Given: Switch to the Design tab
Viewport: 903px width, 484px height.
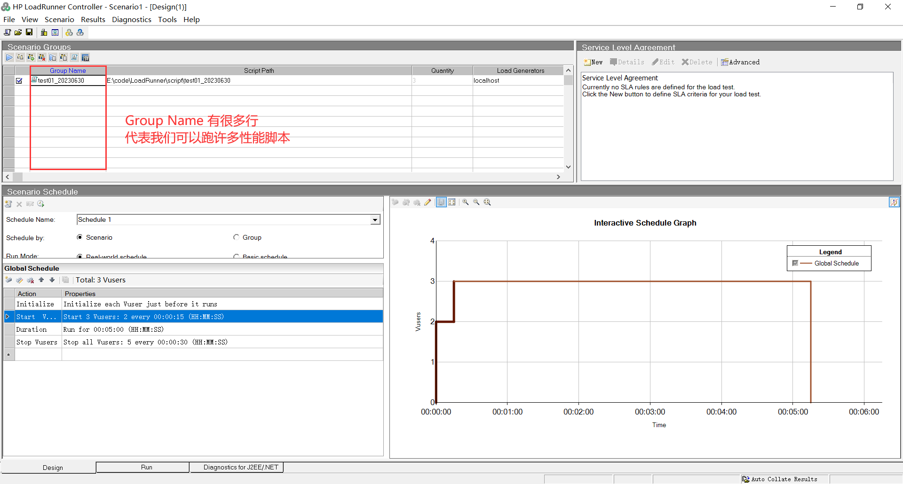Looking at the screenshot, I should (x=49, y=468).
